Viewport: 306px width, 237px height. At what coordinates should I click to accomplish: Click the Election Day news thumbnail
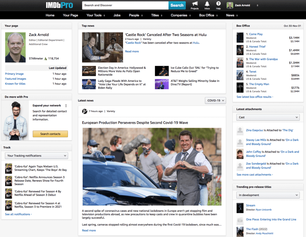click(89, 71)
